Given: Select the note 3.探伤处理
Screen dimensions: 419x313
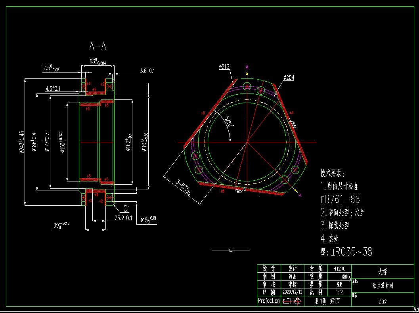Looking at the screenshot, I should [335, 225].
